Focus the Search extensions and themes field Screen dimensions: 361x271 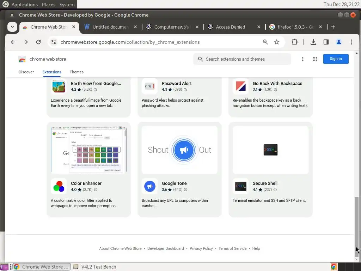[242, 59]
